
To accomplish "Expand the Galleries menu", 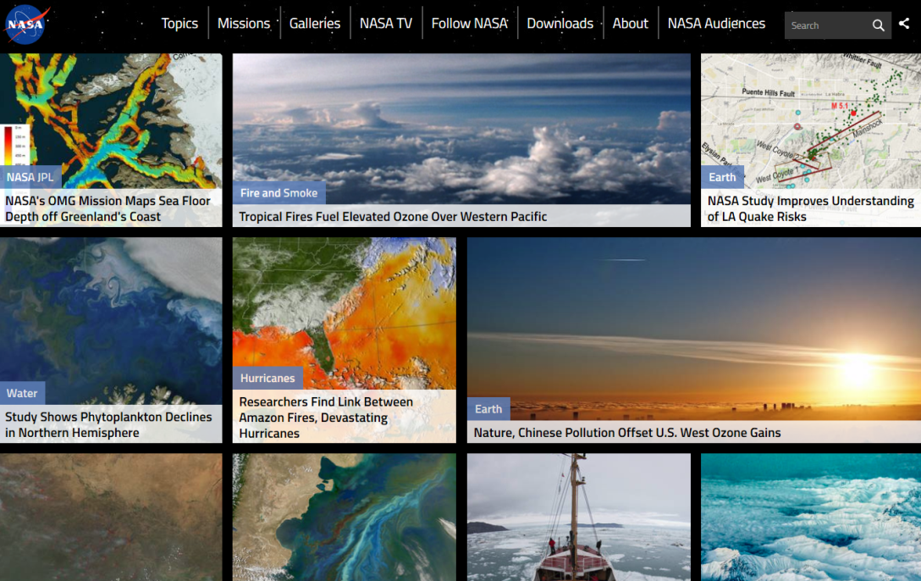I will [x=315, y=24].
